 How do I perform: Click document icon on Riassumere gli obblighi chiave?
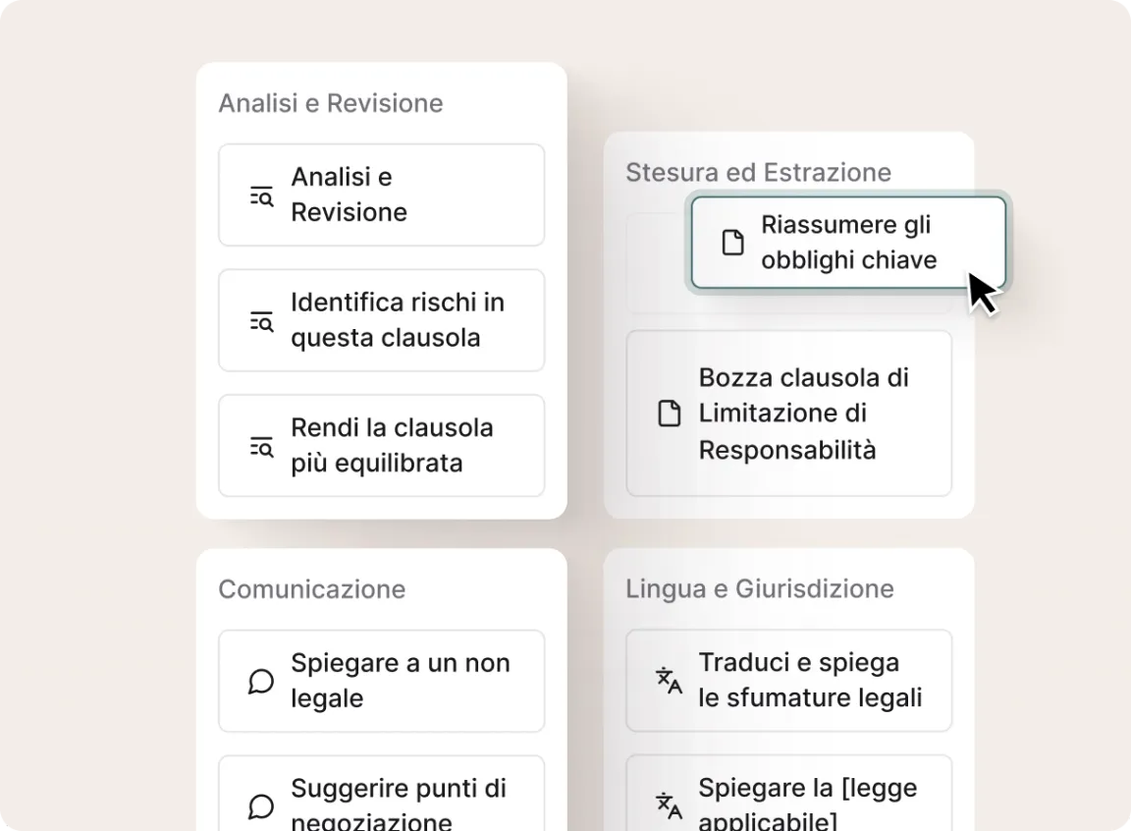[732, 243]
